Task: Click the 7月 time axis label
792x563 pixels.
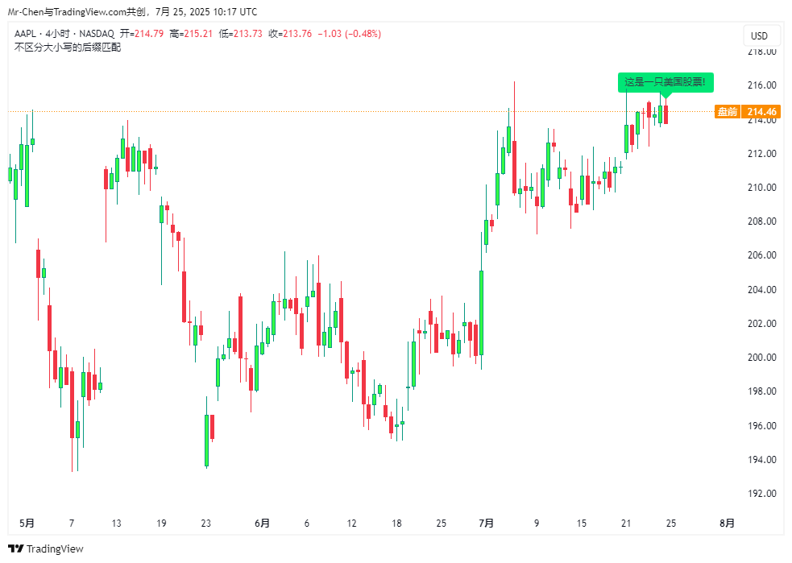Action: (487, 523)
